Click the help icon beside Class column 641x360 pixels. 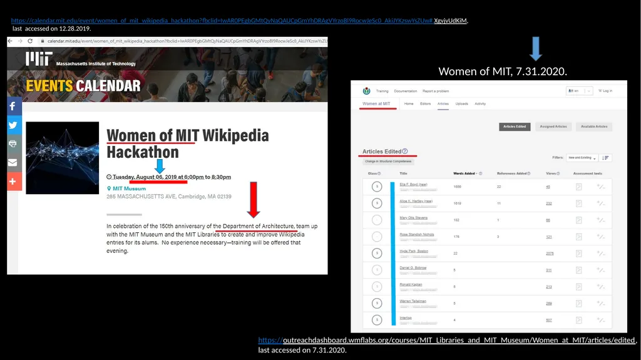[x=379, y=173]
